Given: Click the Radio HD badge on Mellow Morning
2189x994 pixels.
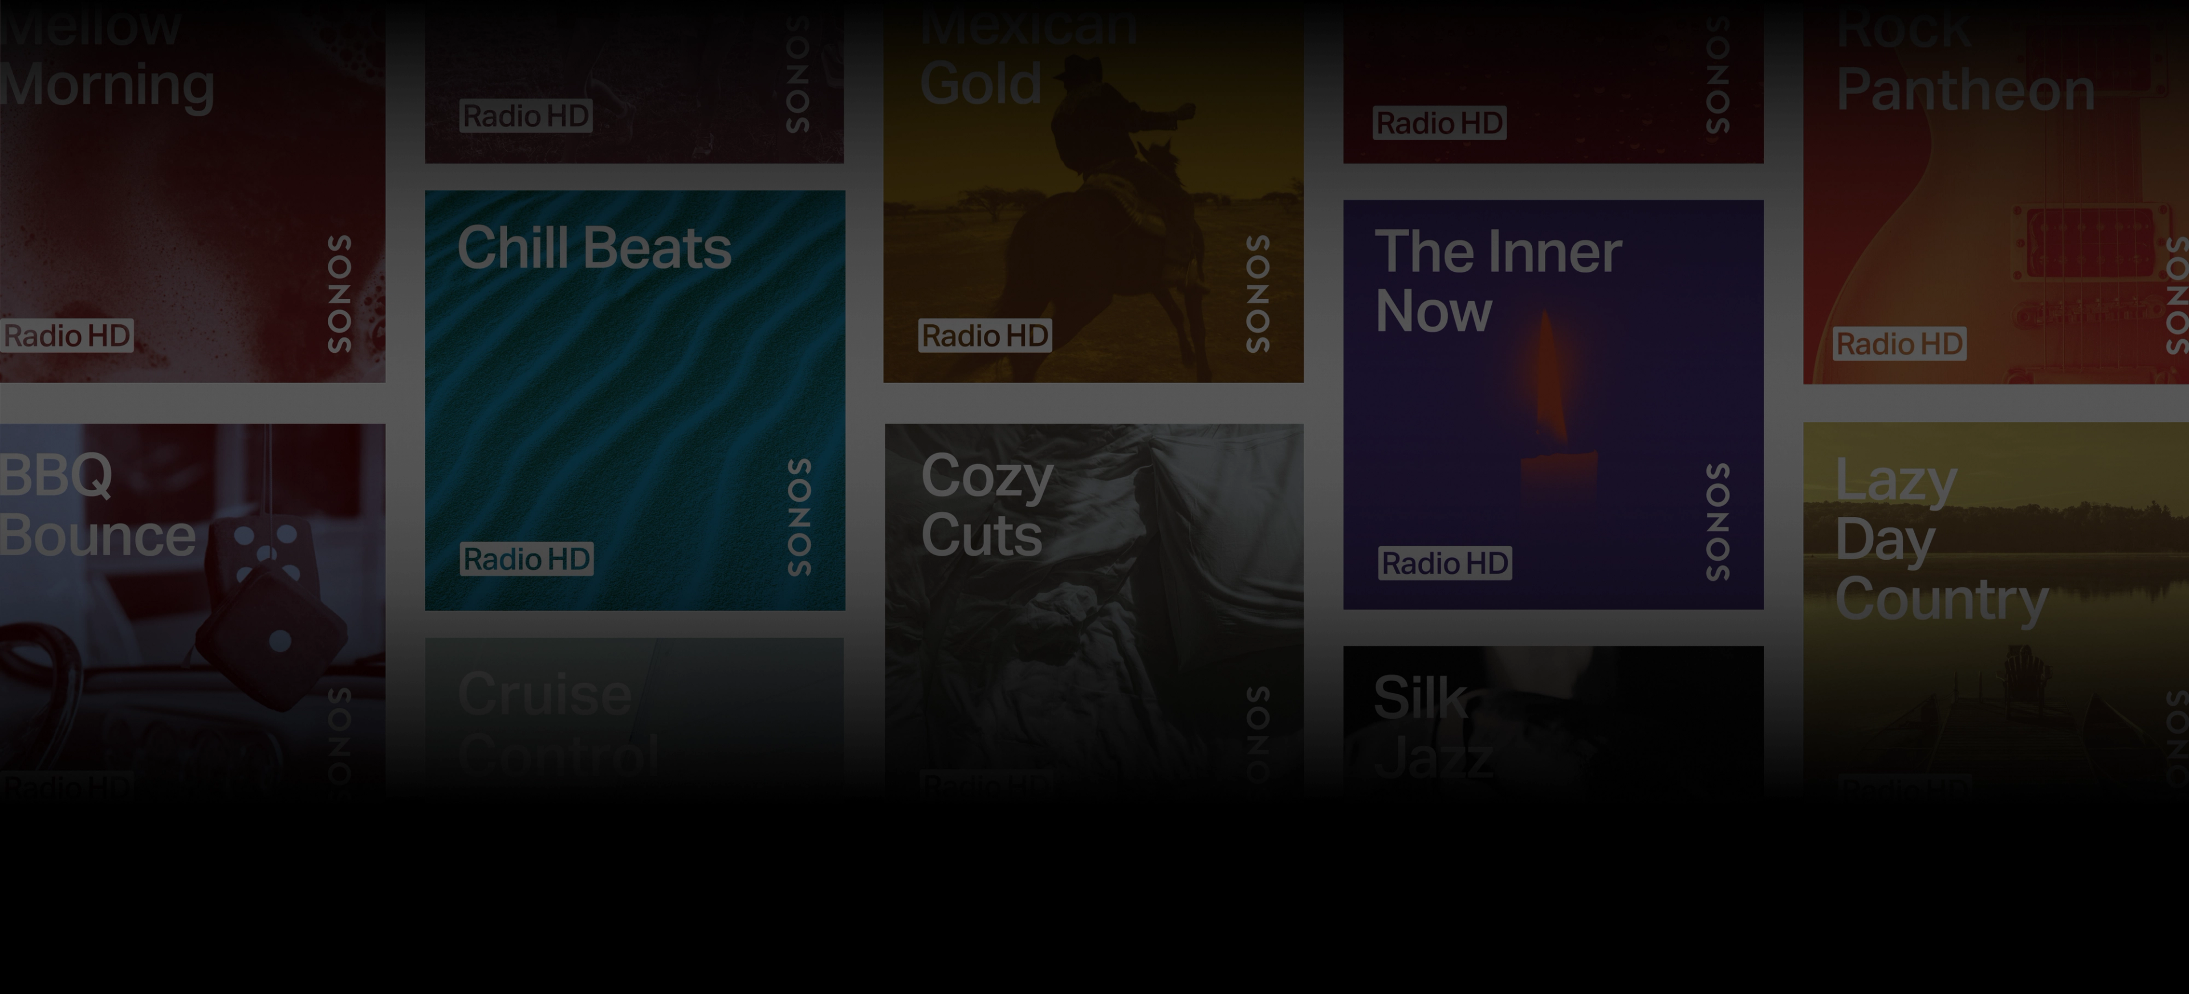Looking at the screenshot, I should coord(66,336).
